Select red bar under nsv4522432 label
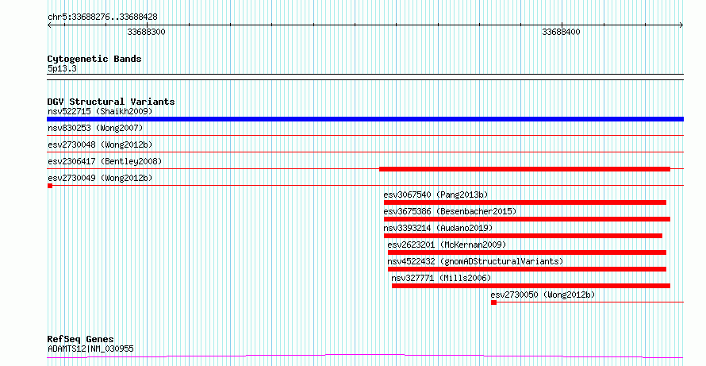 [527, 269]
